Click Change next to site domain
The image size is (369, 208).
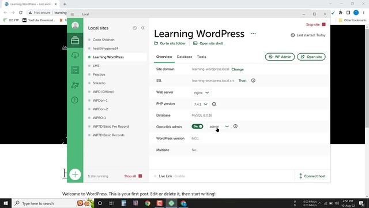238,69
